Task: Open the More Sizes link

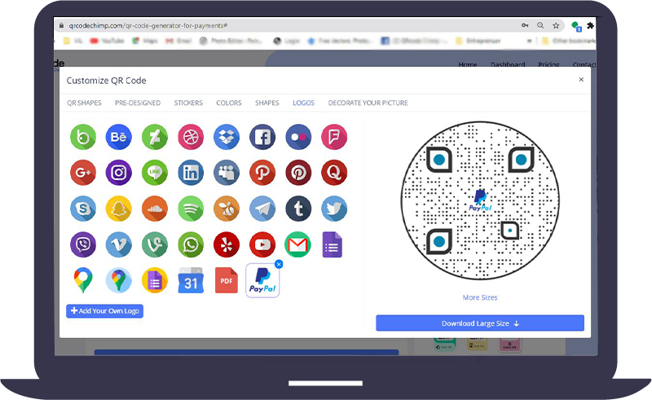Action: (x=480, y=297)
